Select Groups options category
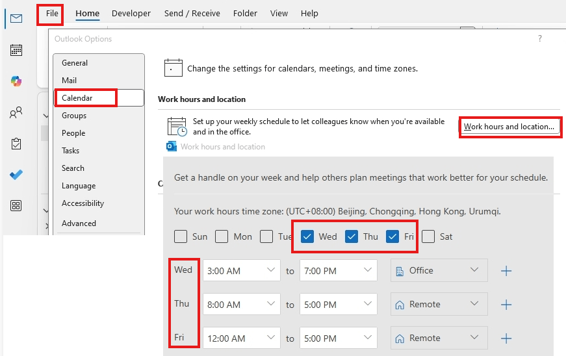The image size is (566, 356). [x=99, y=116]
